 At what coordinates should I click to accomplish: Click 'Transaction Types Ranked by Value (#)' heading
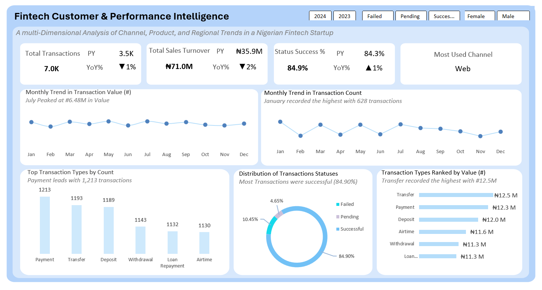pos(433,172)
